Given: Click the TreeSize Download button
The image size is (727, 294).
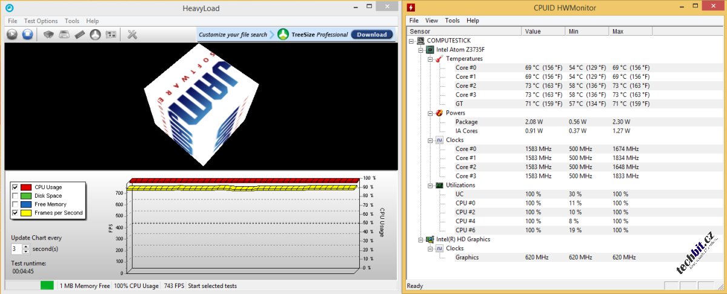Looking at the screenshot, I should (371, 35).
